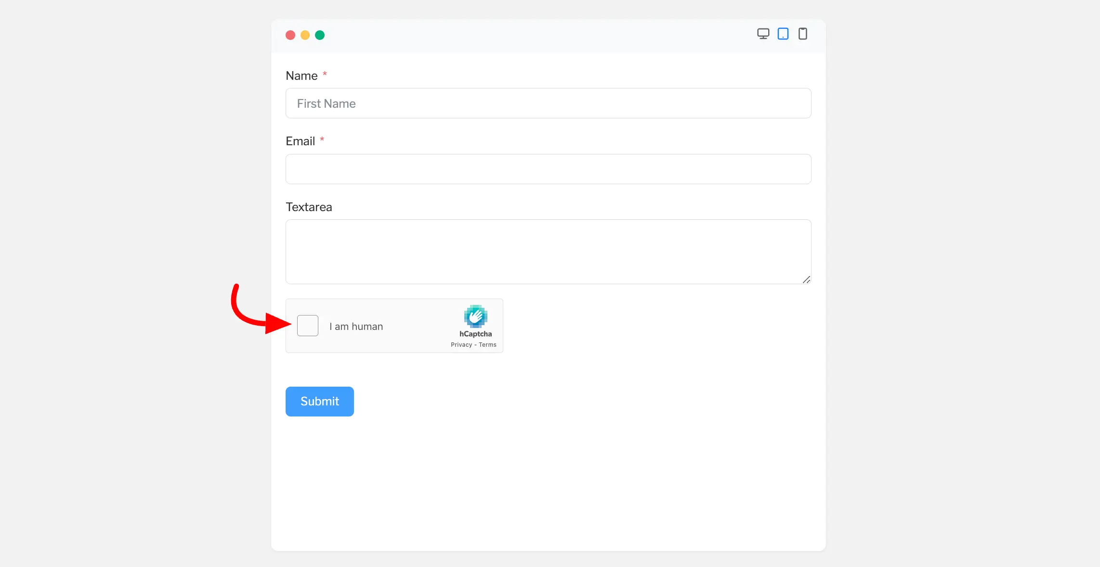
Task: Open the hCaptcha Privacy link
Action: (x=461, y=345)
